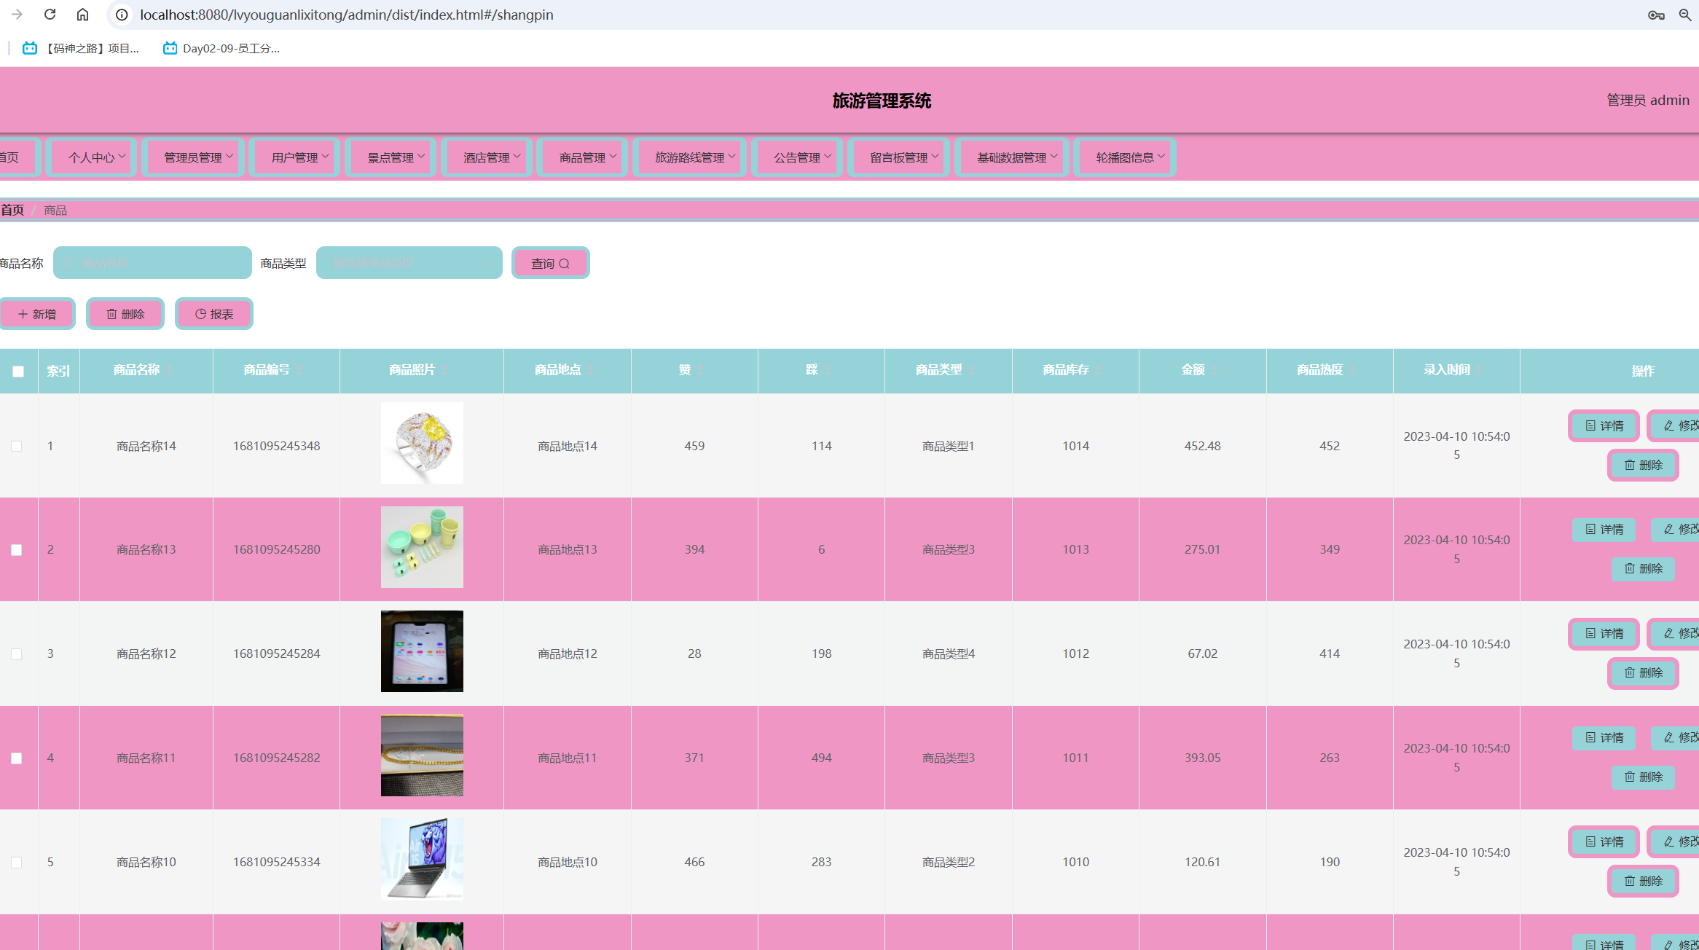Select checkbox for row 4 商品名称11
This screenshot has width=1699, height=950.
click(16, 758)
